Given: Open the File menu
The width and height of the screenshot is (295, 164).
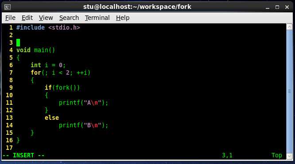Looking at the screenshot, I should pyautogui.click(x=10, y=18).
